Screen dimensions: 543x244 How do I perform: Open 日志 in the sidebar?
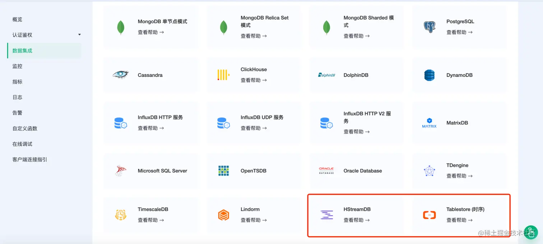pos(17,97)
